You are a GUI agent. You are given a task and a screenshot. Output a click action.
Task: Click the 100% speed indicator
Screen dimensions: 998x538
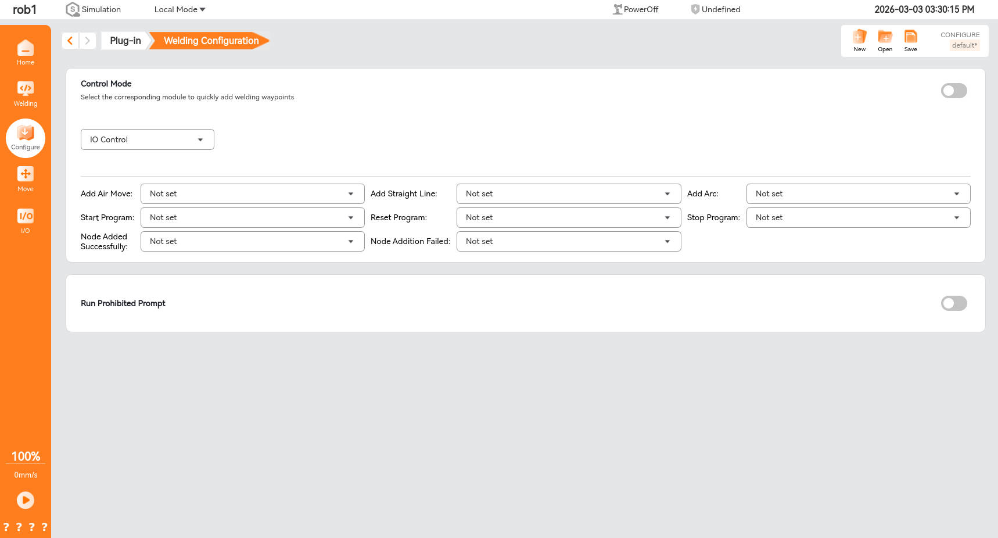(26, 457)
